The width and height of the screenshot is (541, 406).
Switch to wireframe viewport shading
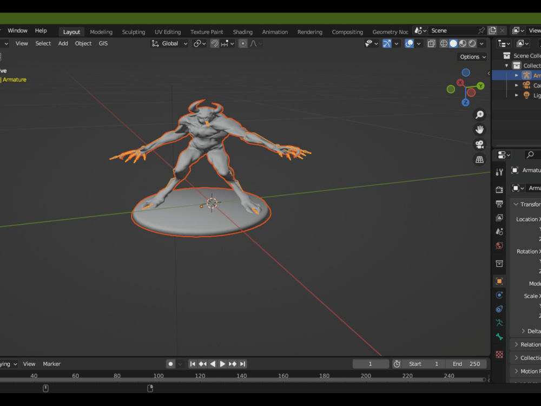click(444, 43)
